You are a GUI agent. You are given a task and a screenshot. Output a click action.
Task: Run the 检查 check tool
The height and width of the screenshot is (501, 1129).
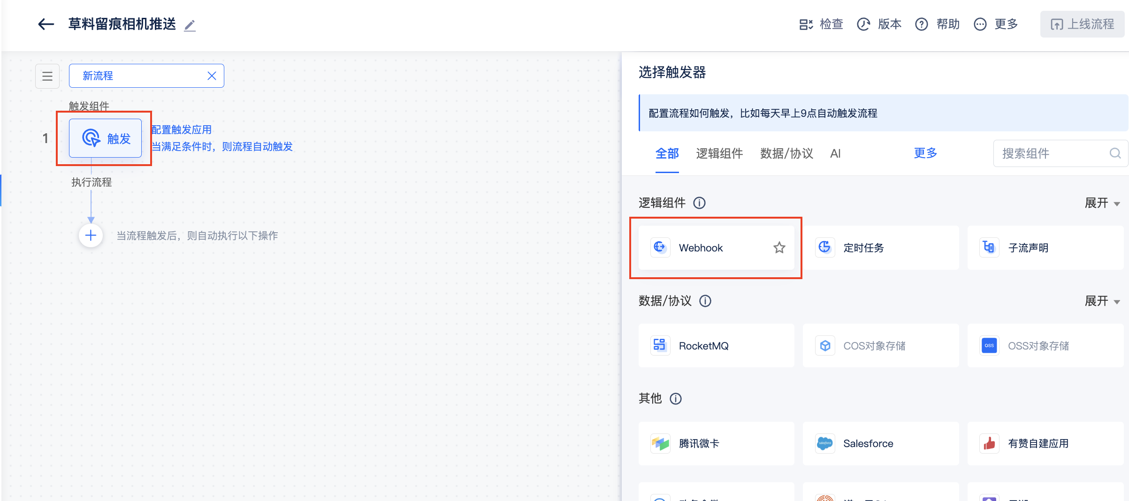click(x=821, y=24)
